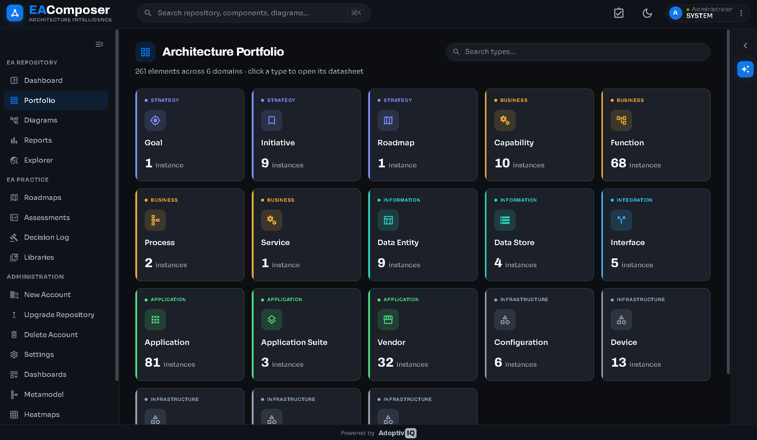Click the Roadmaps map icon in sidebar
Screen dimensions: 757x440
coord(14,198)
